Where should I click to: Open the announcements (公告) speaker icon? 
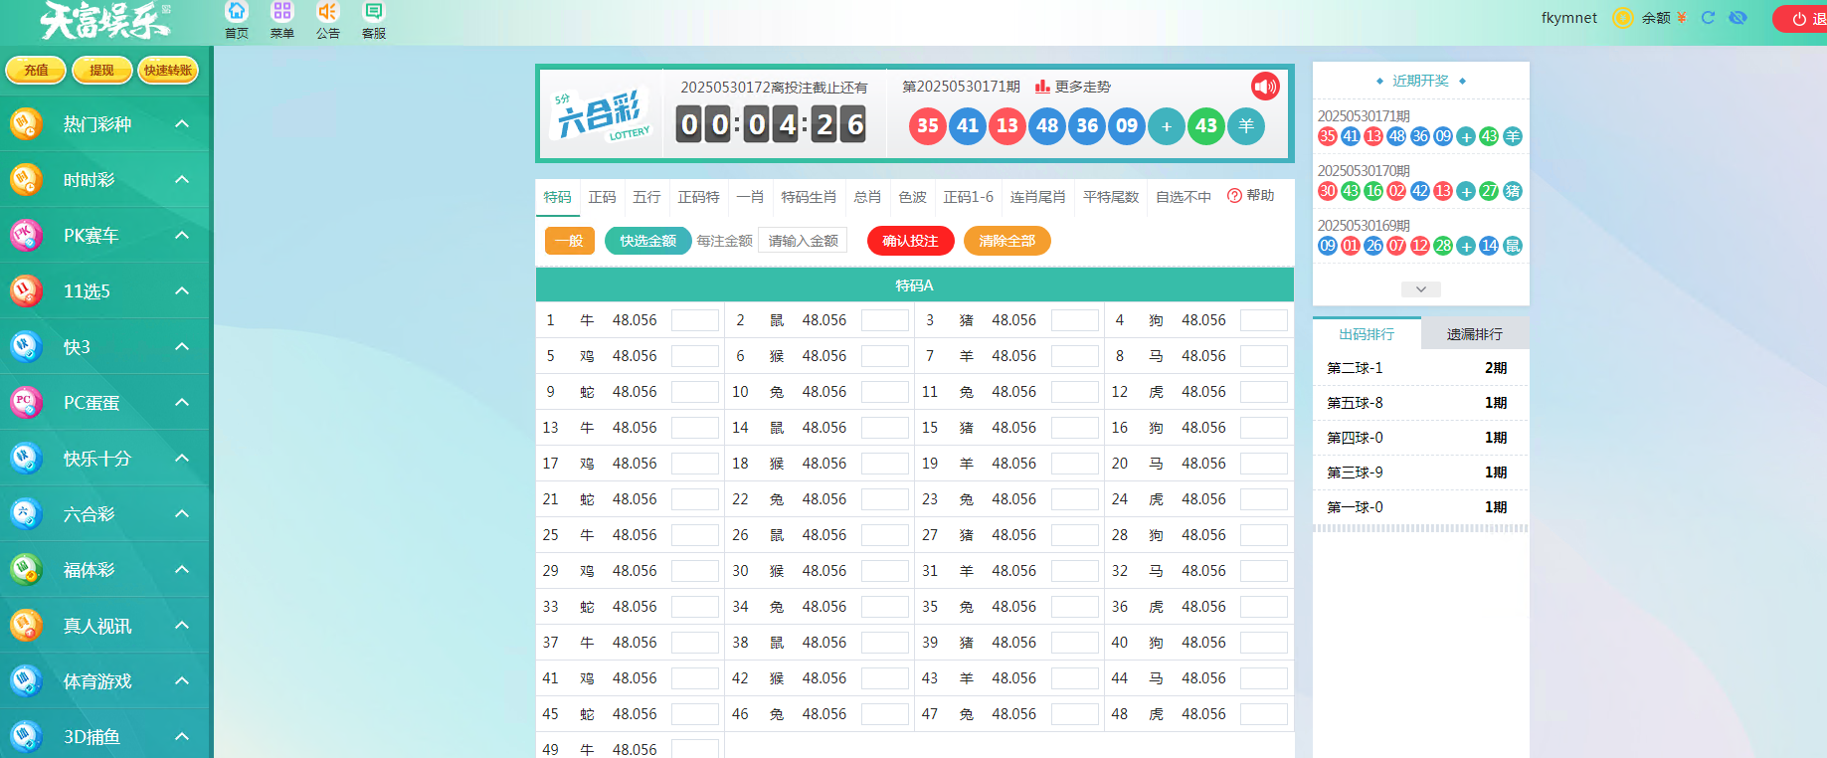(x=328, y=12)
